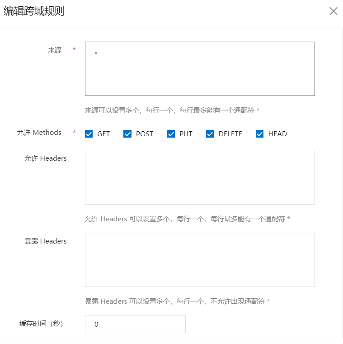The width and height of the screenshot is (343, 344).
Task: Click the 来源可以设置多个 hint text
Action: (172, 110)
